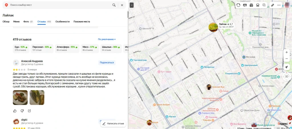Open digiti reviewer avatar
Image resolution: width=292 pixels, height=129 pixels.
click(x=16, y=121)
